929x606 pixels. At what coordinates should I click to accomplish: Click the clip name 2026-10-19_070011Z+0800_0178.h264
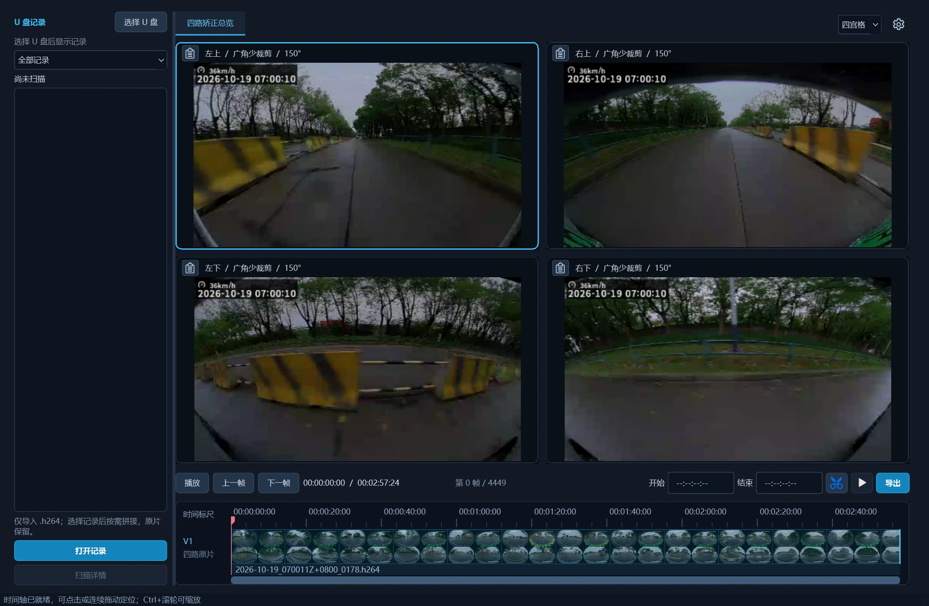coord(308,569)
